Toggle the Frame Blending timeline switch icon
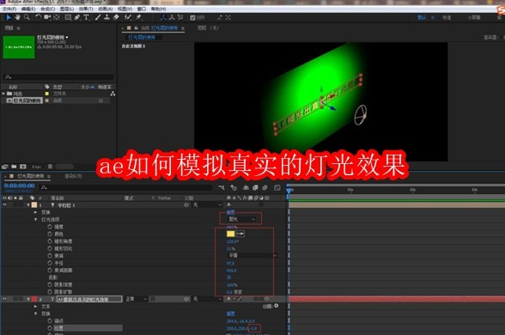The height and width of the screenshot is (335, 505). point(255,187)
